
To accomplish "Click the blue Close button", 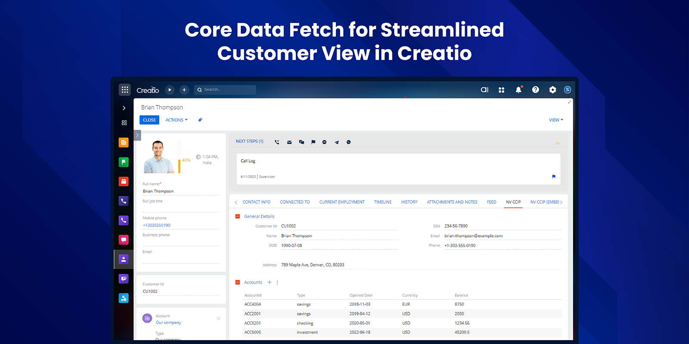I will pos(149,120).
